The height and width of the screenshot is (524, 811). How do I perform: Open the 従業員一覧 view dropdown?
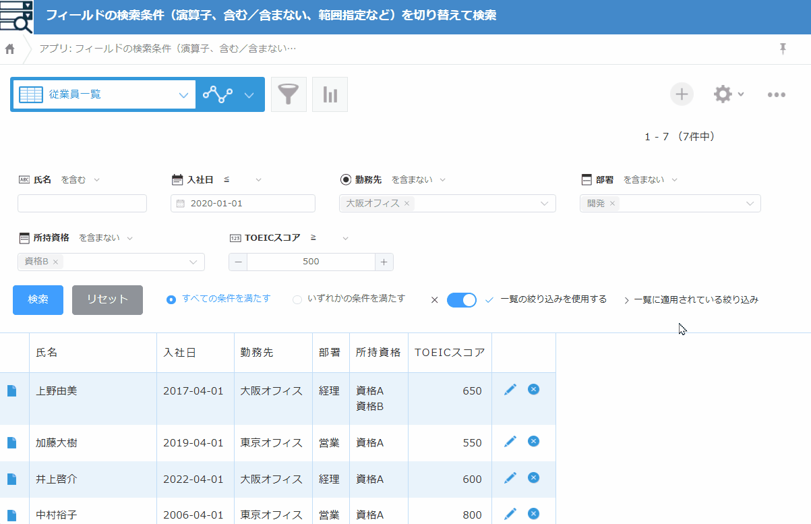click(103, 94)
